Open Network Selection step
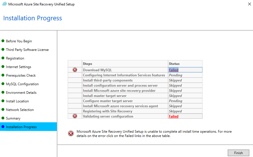Screen dimensions: 253x157 pyautogui.click(x=20, y=110)
